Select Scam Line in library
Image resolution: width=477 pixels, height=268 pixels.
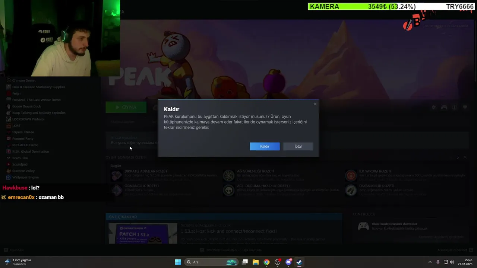(x=20, y=158)
